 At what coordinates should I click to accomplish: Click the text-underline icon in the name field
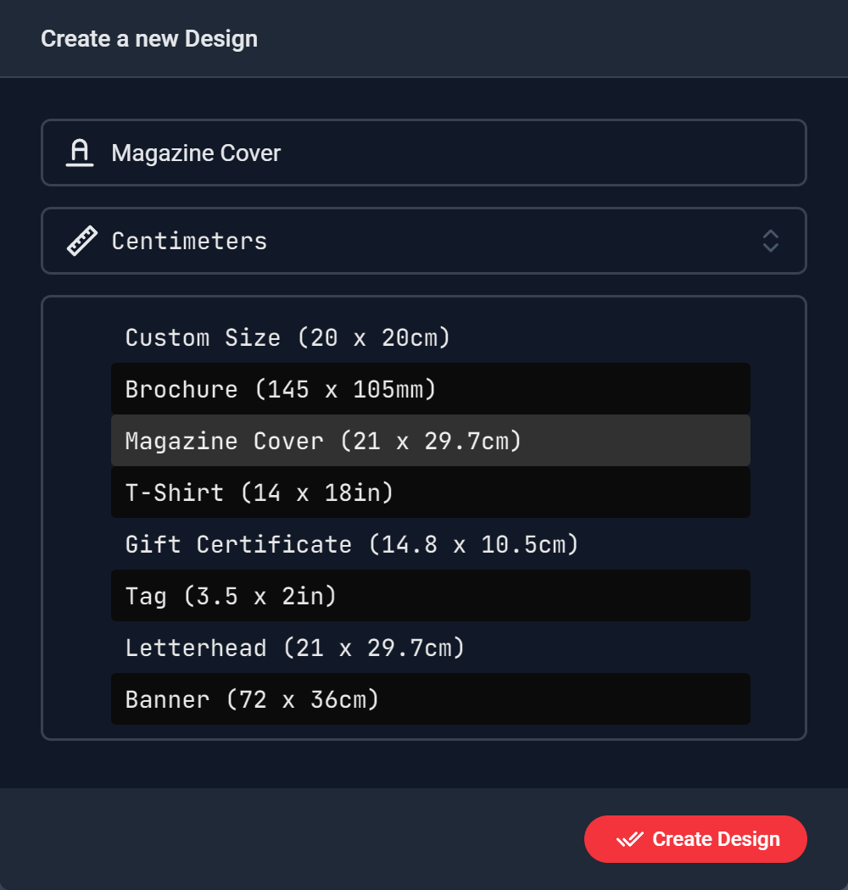[x=80, y=153]
